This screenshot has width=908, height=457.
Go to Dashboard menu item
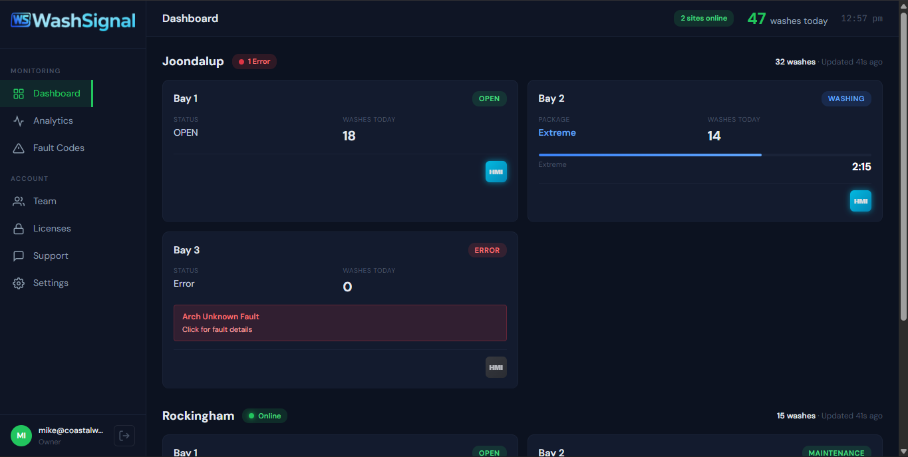47,94
